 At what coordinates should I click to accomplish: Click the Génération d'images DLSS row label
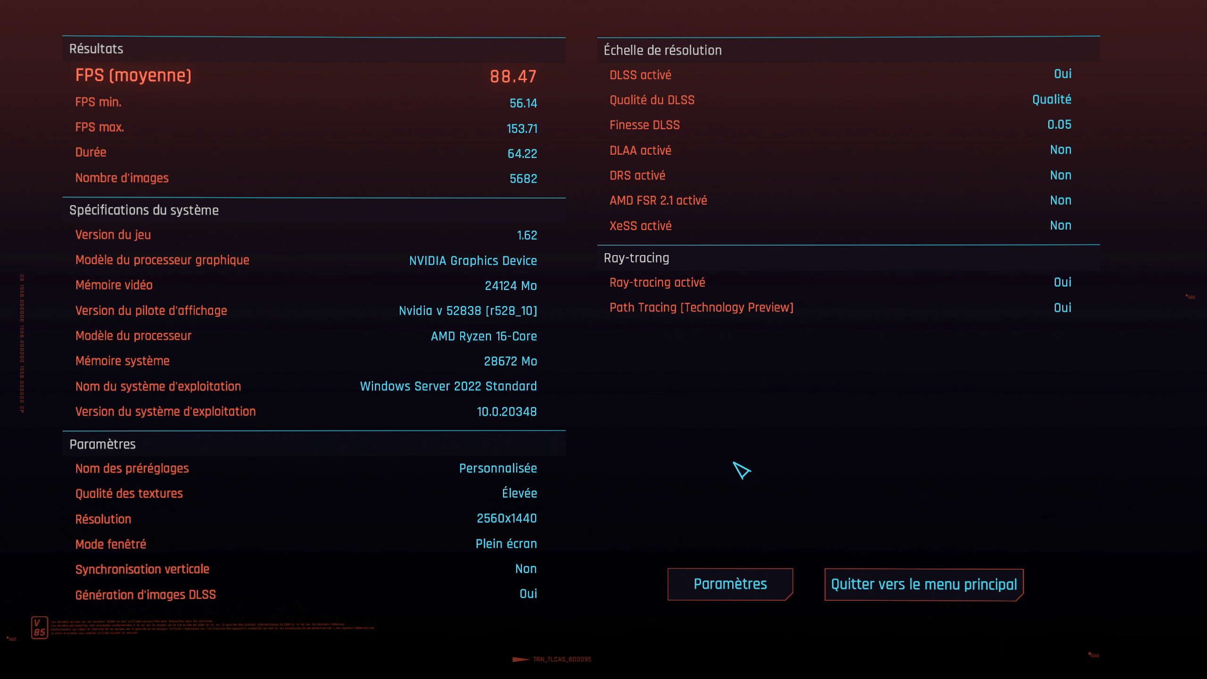pyautogui.click(x=145, y=595)
